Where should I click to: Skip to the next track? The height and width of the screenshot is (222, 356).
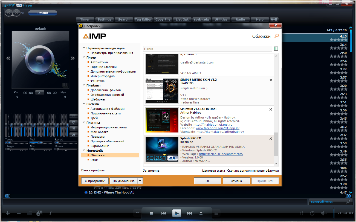189,213
